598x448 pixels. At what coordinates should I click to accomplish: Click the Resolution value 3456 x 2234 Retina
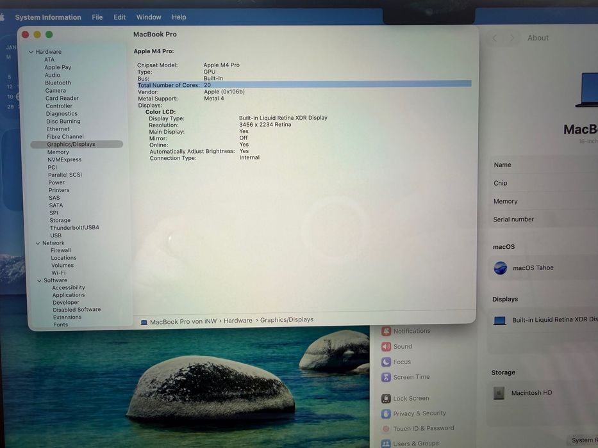(x=265, y=124)
